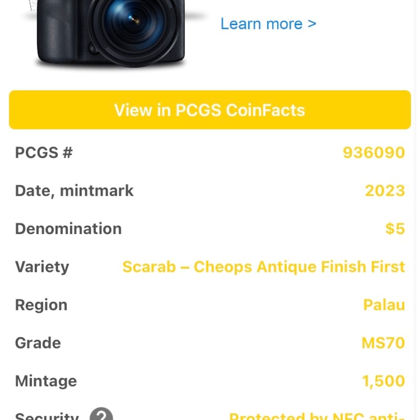Click the Mintage row label
Screen dimensions: 420x420
click(46, 381)
